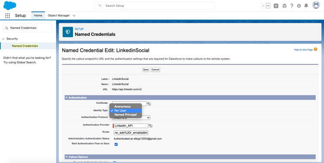The width and height of the screenshot is (324, 163).
Task: Click the favorites star icon
Action: point(263,6)
